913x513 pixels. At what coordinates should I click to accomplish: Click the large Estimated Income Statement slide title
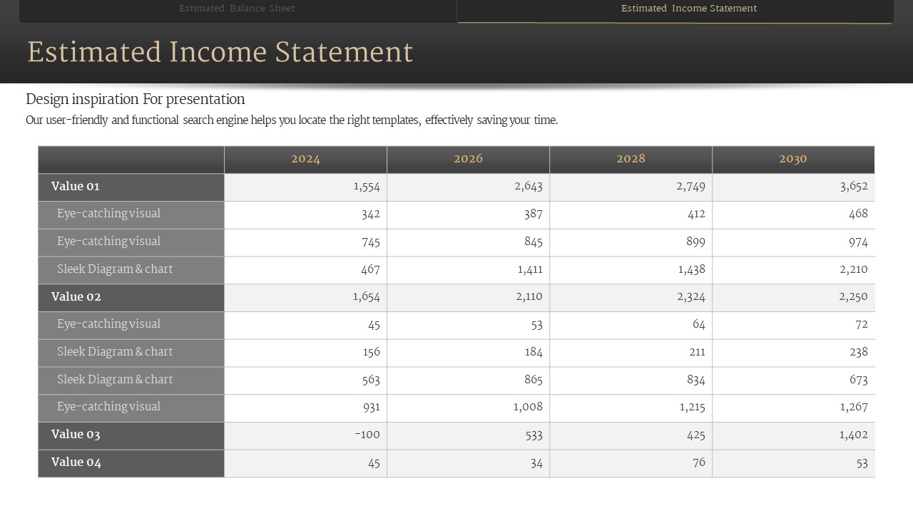pos(220,53)
